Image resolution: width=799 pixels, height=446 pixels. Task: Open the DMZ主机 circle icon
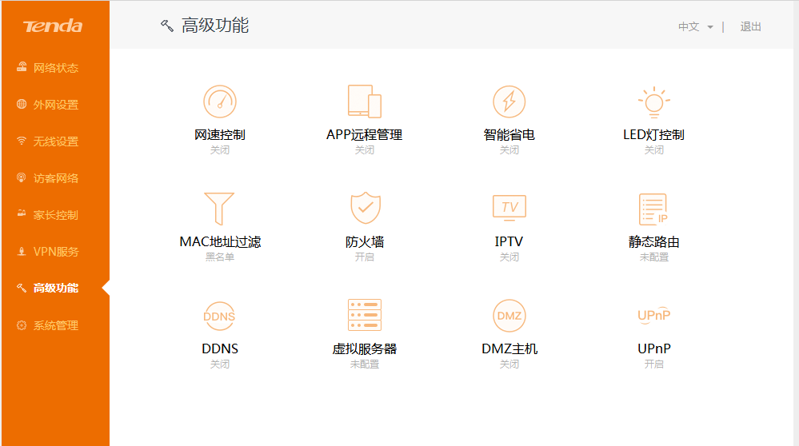tap(509, 316)
